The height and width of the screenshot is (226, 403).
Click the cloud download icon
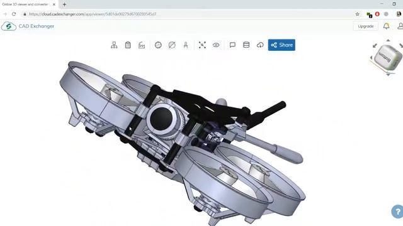(x=260, y=45)
